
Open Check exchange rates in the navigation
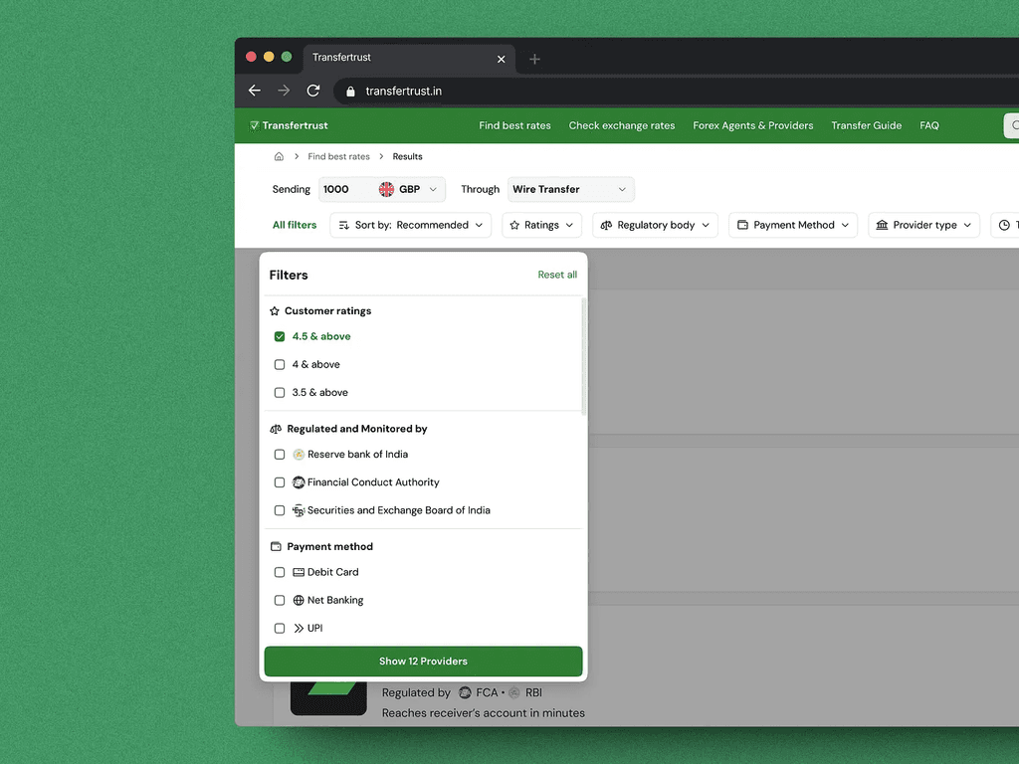(x=622, y=125)
